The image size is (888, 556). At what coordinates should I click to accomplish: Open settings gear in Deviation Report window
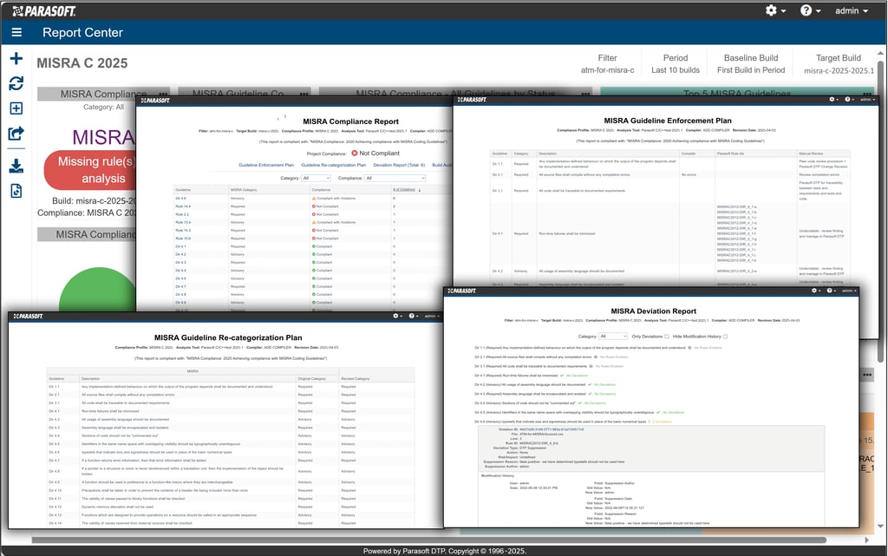(x=815, y=291)
